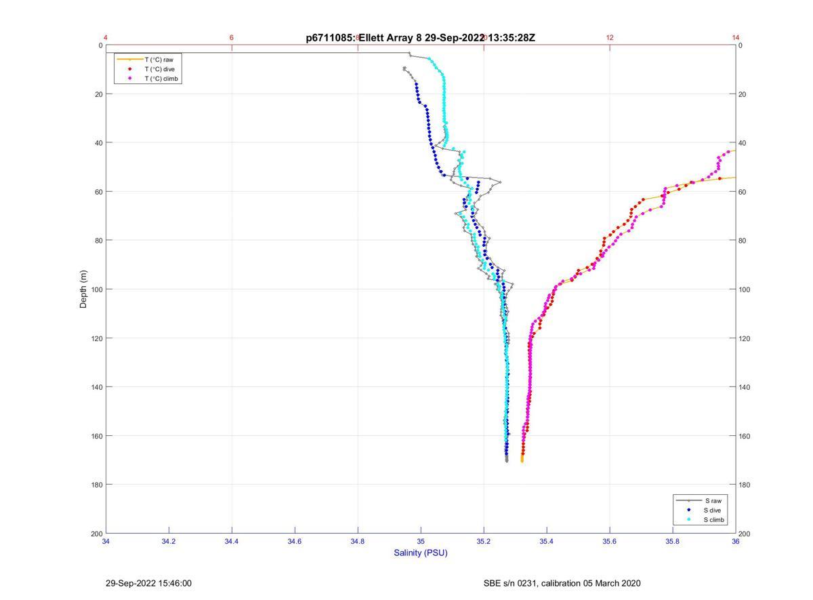This screenshot has height=600, width=813.
Task: Select the 'S dive' legend entry
Action: [x=713, y=510]
